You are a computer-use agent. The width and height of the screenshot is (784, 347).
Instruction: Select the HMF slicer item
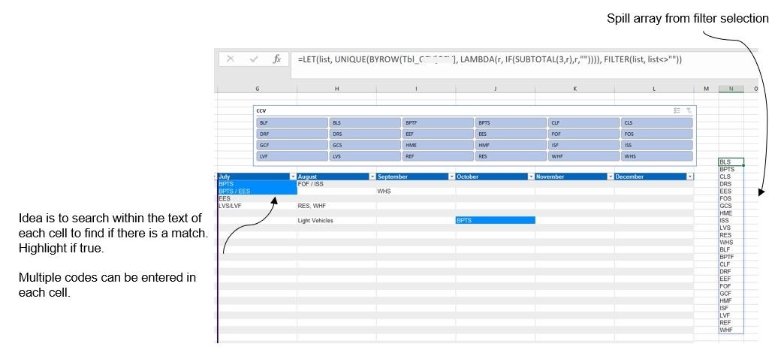pyautogui.click(x=511, y=145)
